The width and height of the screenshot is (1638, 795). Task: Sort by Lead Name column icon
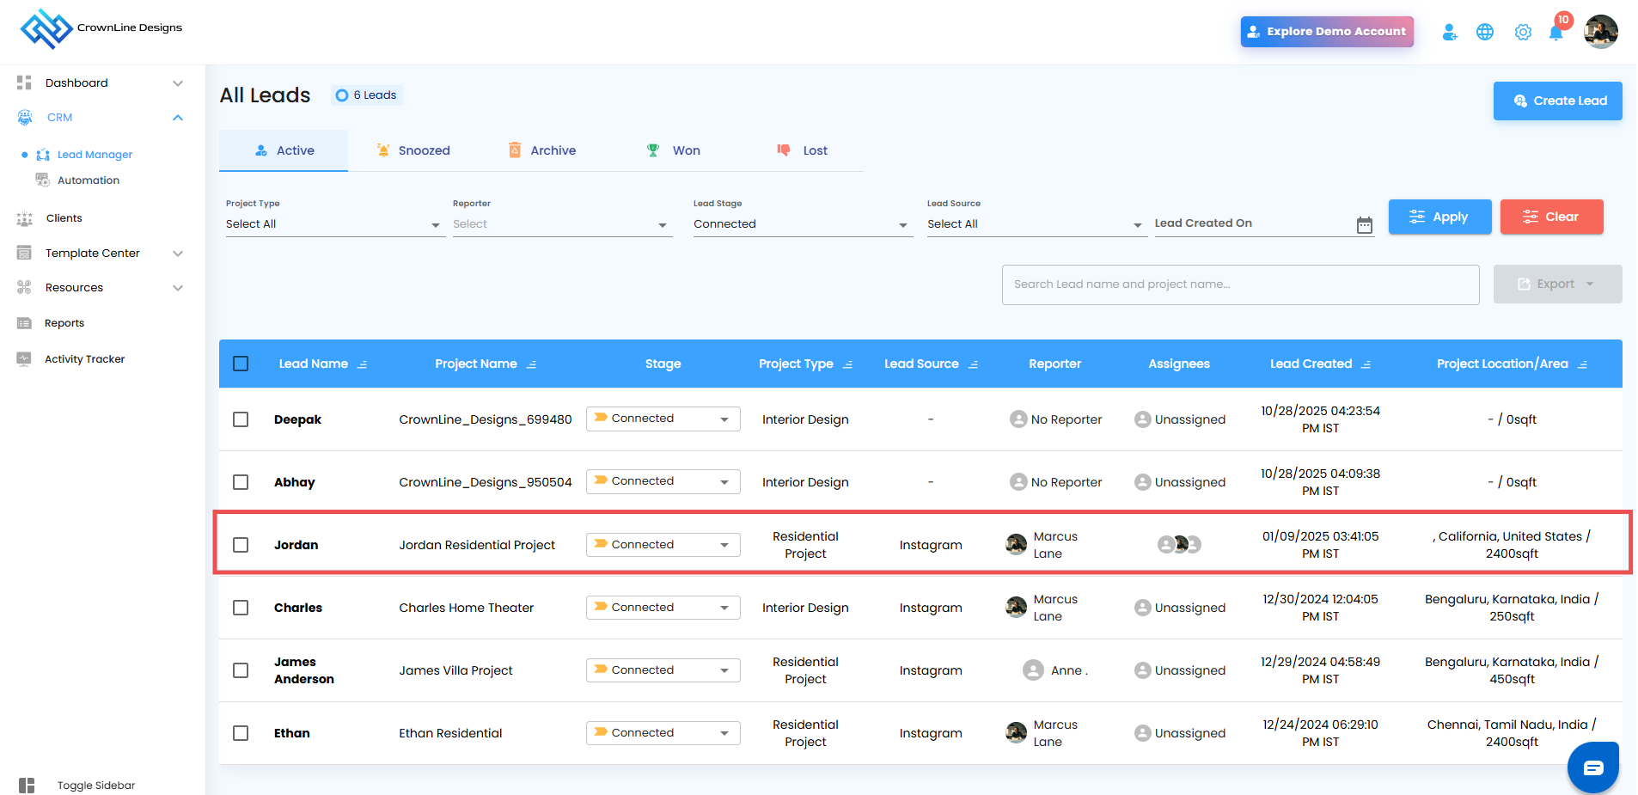(363, 364)
